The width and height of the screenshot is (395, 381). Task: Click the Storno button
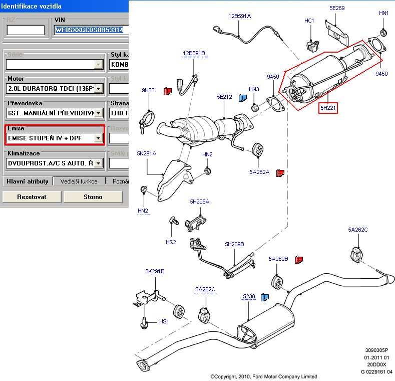pyautogui.click(x=94, y=197)
